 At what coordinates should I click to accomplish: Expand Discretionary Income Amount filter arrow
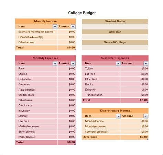146,116
